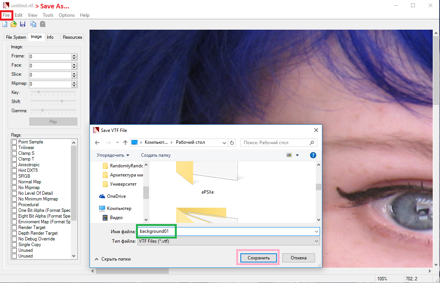Image resolution: width=440 pixels, height=283 pixels.
Task: Collapse folders with Скрыть папки
Action: click(113, 259)
